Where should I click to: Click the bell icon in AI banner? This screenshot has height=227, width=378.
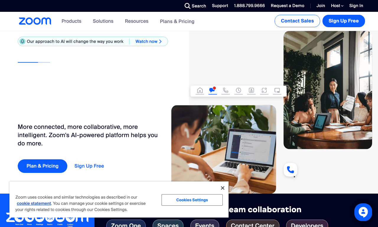(x=22, y=41)
